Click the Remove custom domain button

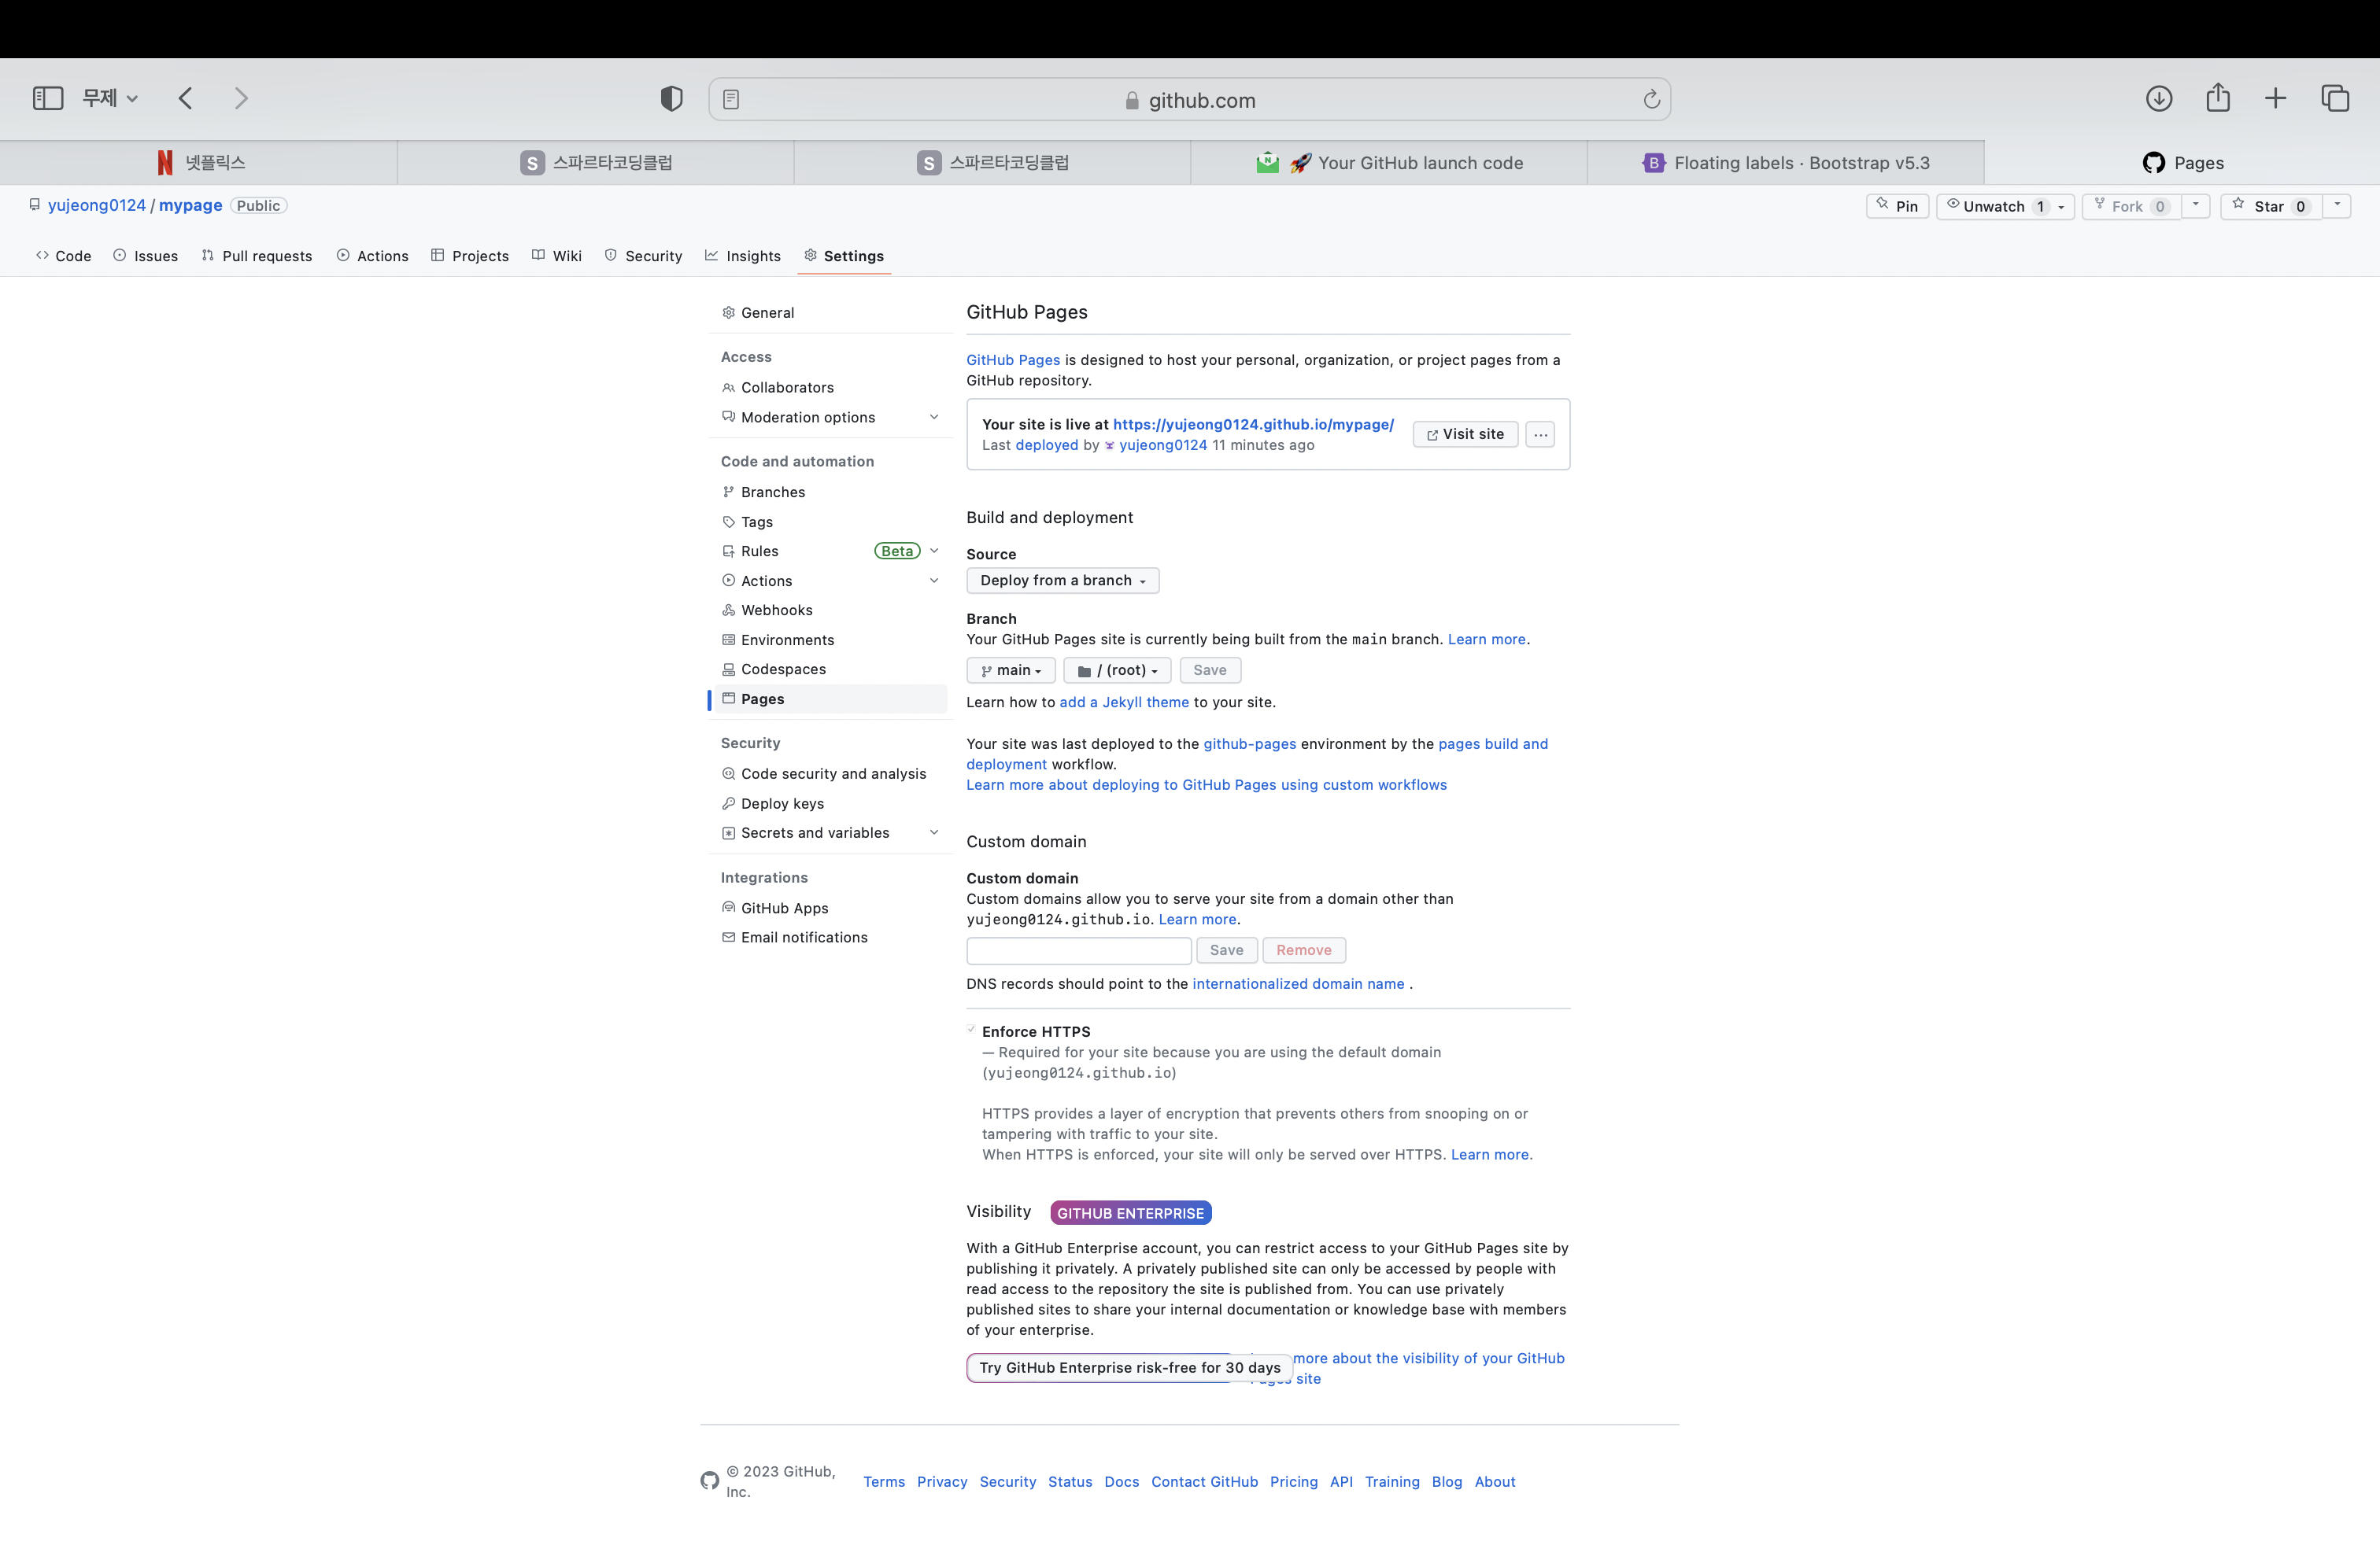[1304, 950]
